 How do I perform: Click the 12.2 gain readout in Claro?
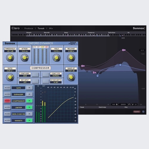[142, 50]
